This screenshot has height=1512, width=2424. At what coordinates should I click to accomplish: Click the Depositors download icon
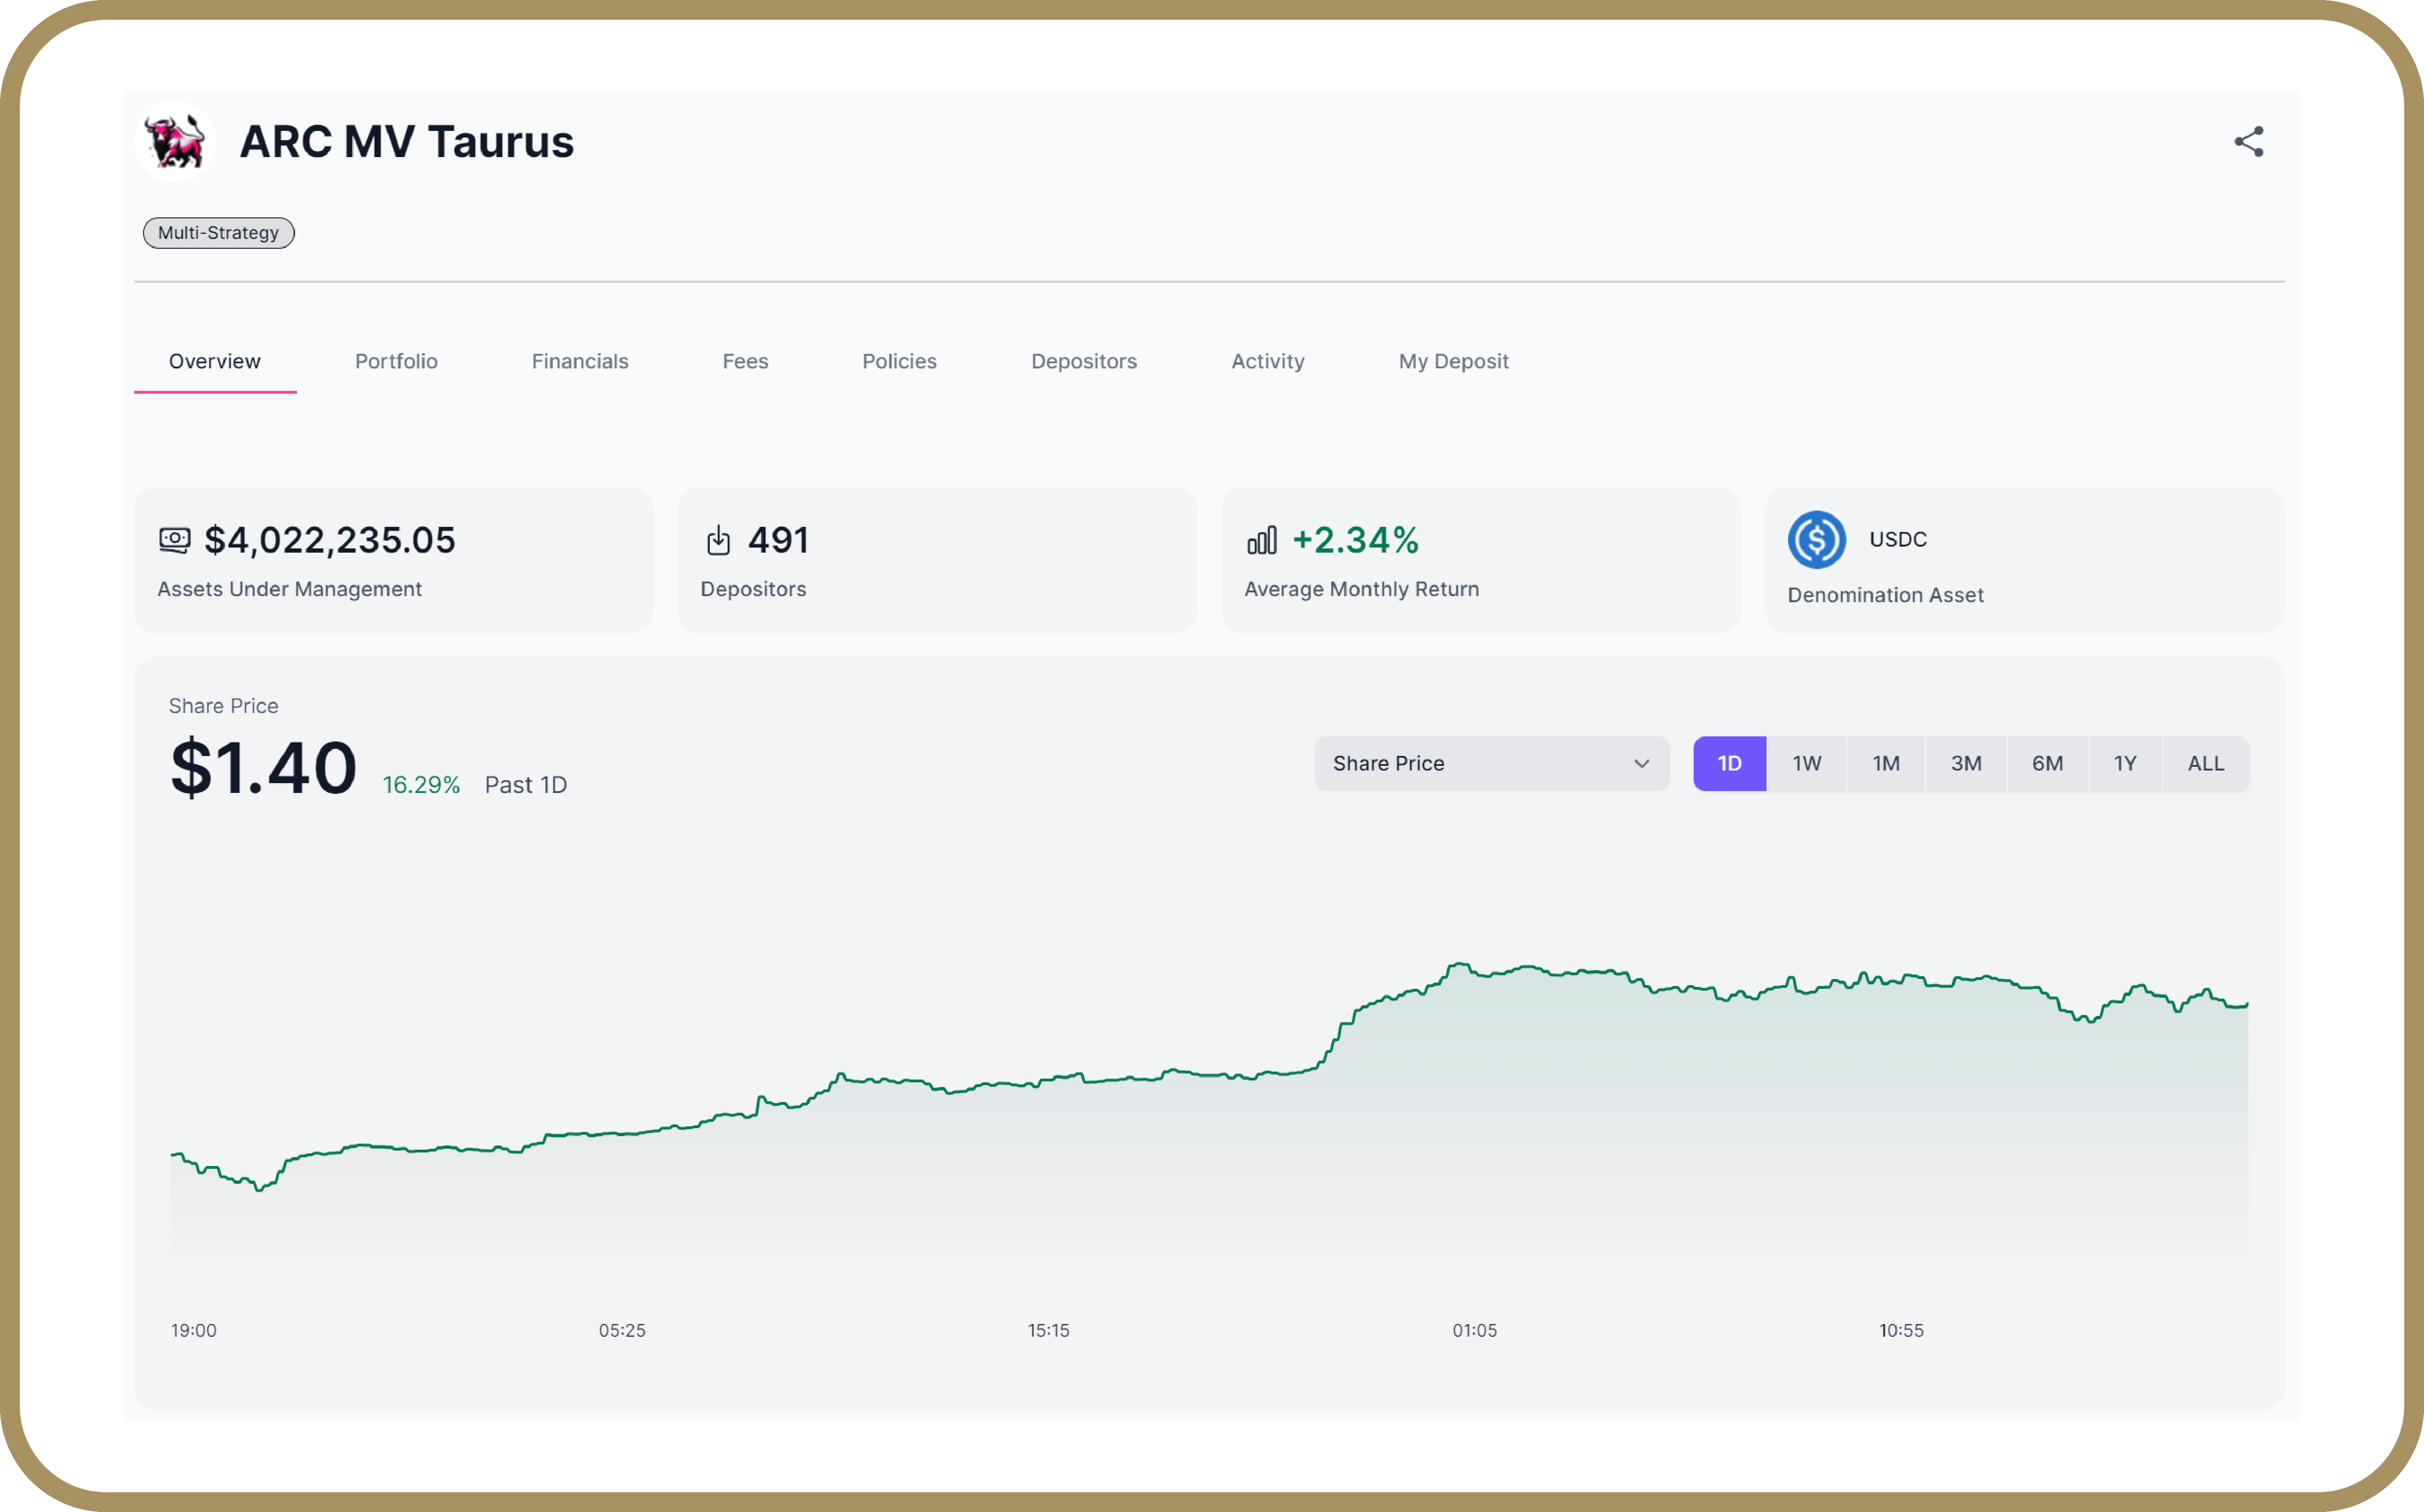click(718, 540)
